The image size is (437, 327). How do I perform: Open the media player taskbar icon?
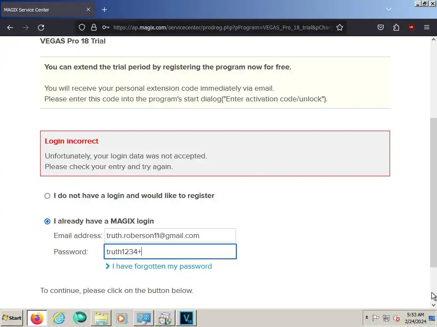[x=122, y=318]
